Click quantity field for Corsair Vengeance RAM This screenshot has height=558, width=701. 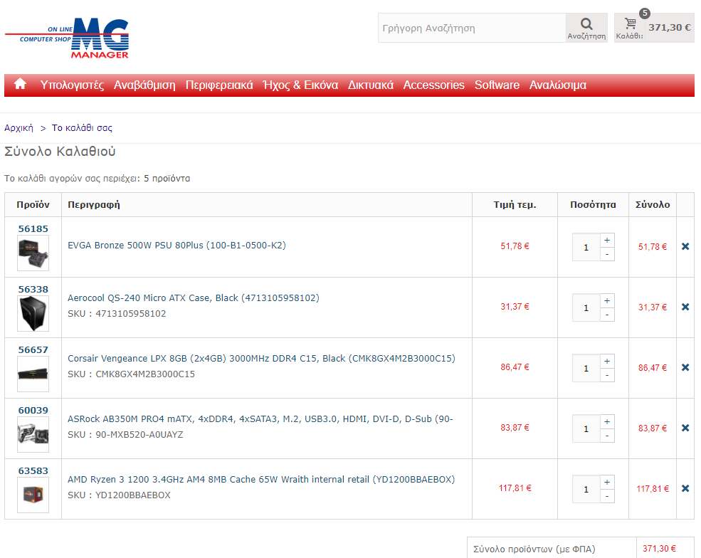pyautogui.click(x=586, y=368)
